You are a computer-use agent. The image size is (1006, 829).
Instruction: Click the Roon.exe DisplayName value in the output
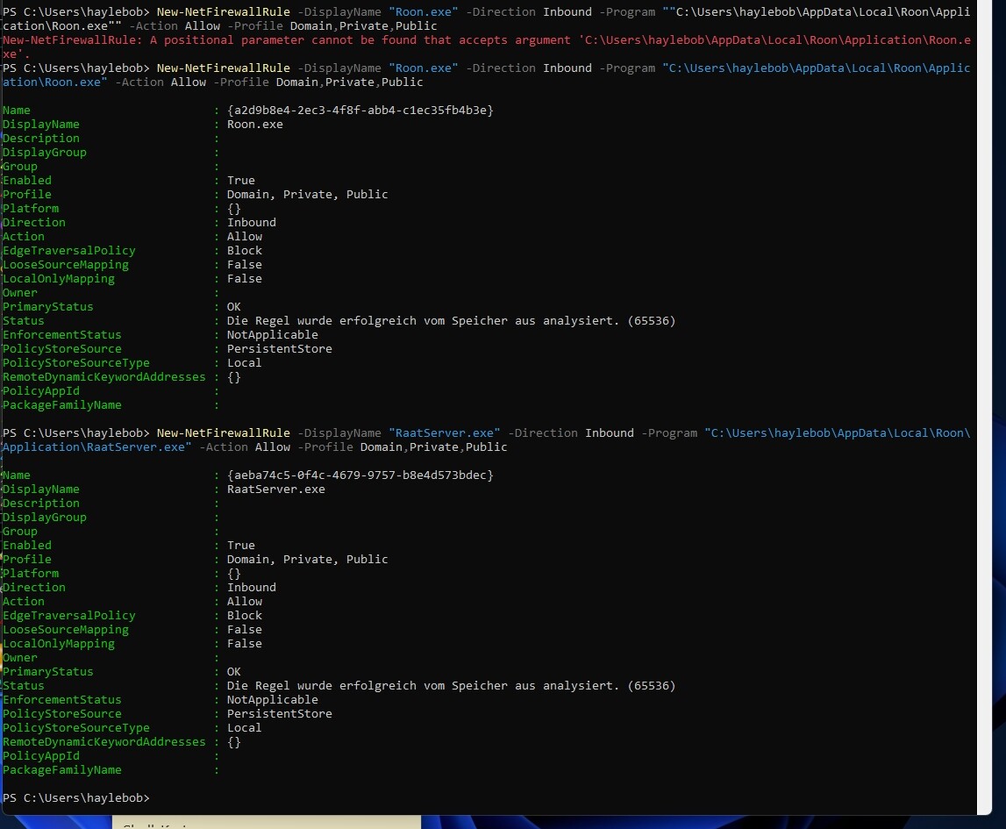coord(254,125)
